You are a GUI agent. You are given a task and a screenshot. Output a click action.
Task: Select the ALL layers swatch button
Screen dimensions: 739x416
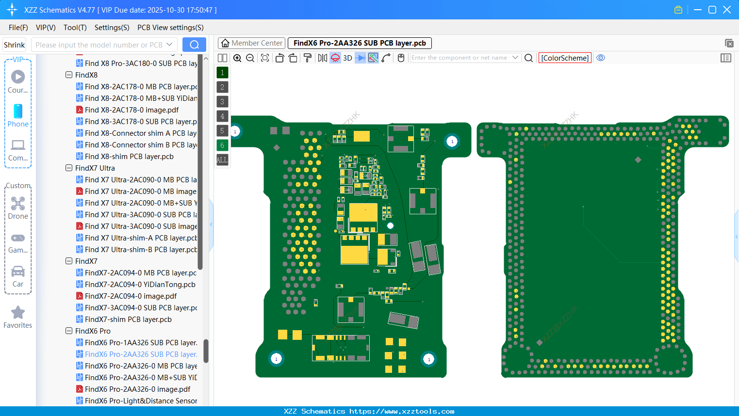click(x=222, y=160)
